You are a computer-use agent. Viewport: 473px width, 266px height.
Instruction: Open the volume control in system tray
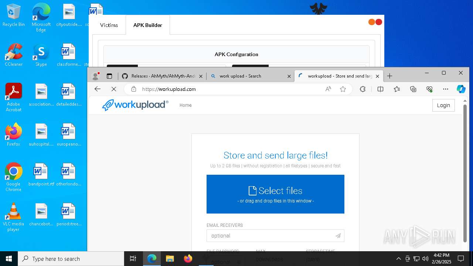425,259
